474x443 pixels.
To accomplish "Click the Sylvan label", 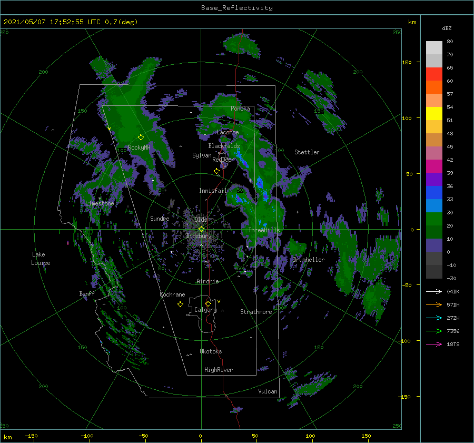I will click(x=202, y=155).
